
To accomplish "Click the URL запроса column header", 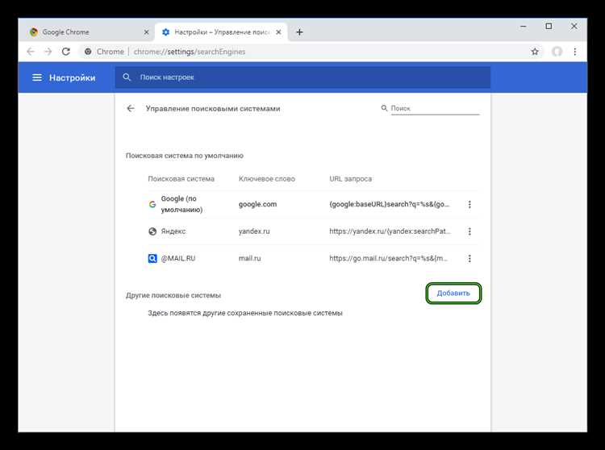I will [350, 179].
